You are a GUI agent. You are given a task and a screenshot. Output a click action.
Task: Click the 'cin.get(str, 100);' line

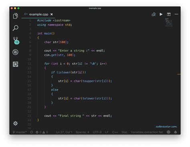pyautogui.click(x=60, y=55)
